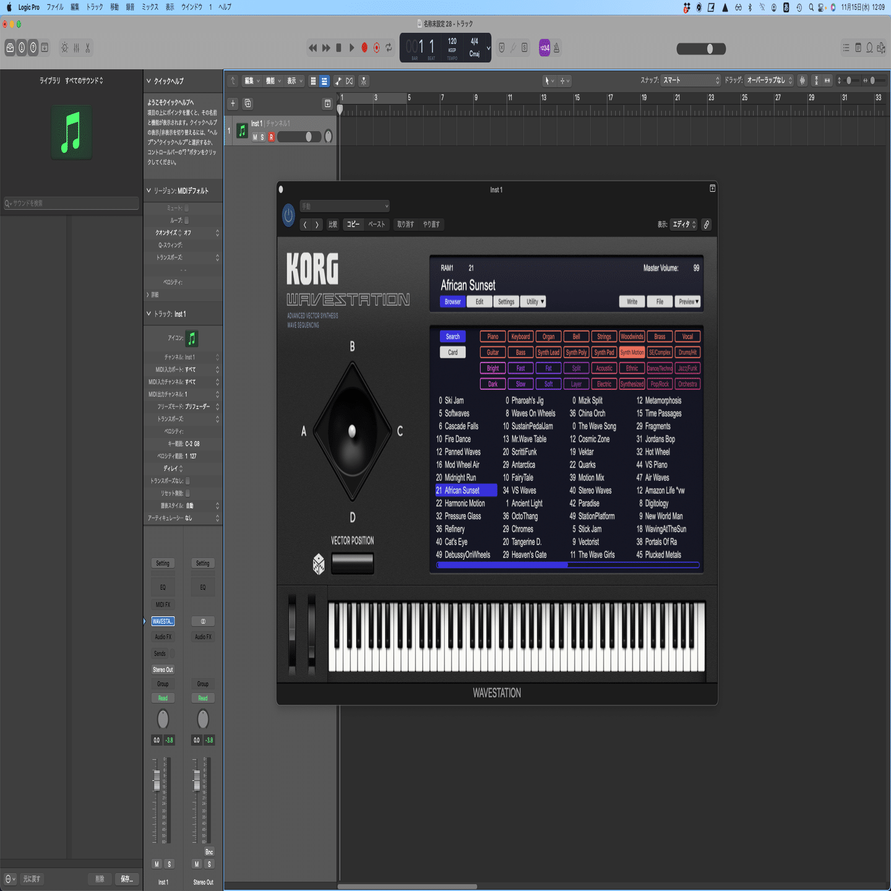891x891 pixels.
Task: Click the link icon in the plugin header
Action: pos(706,224)
